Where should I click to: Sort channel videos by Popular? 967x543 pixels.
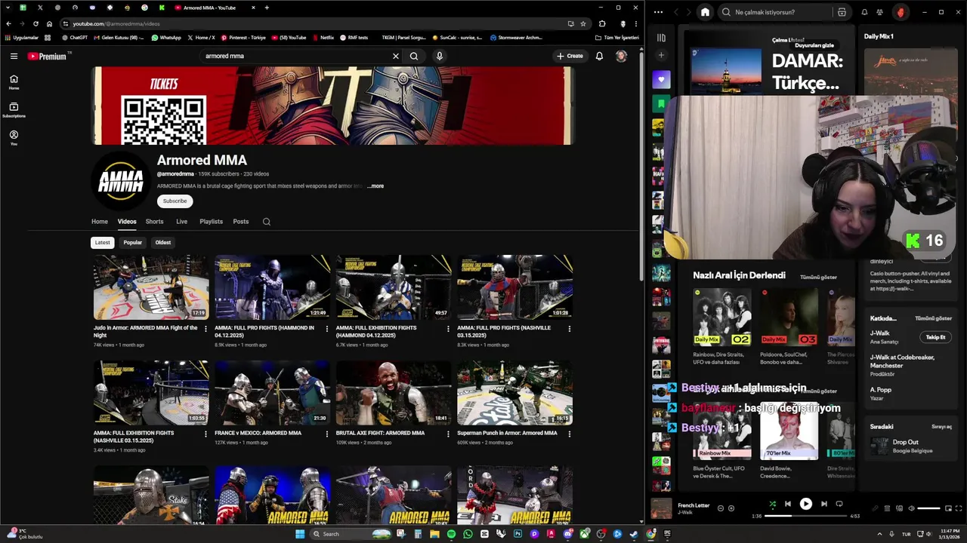(133, 243)
